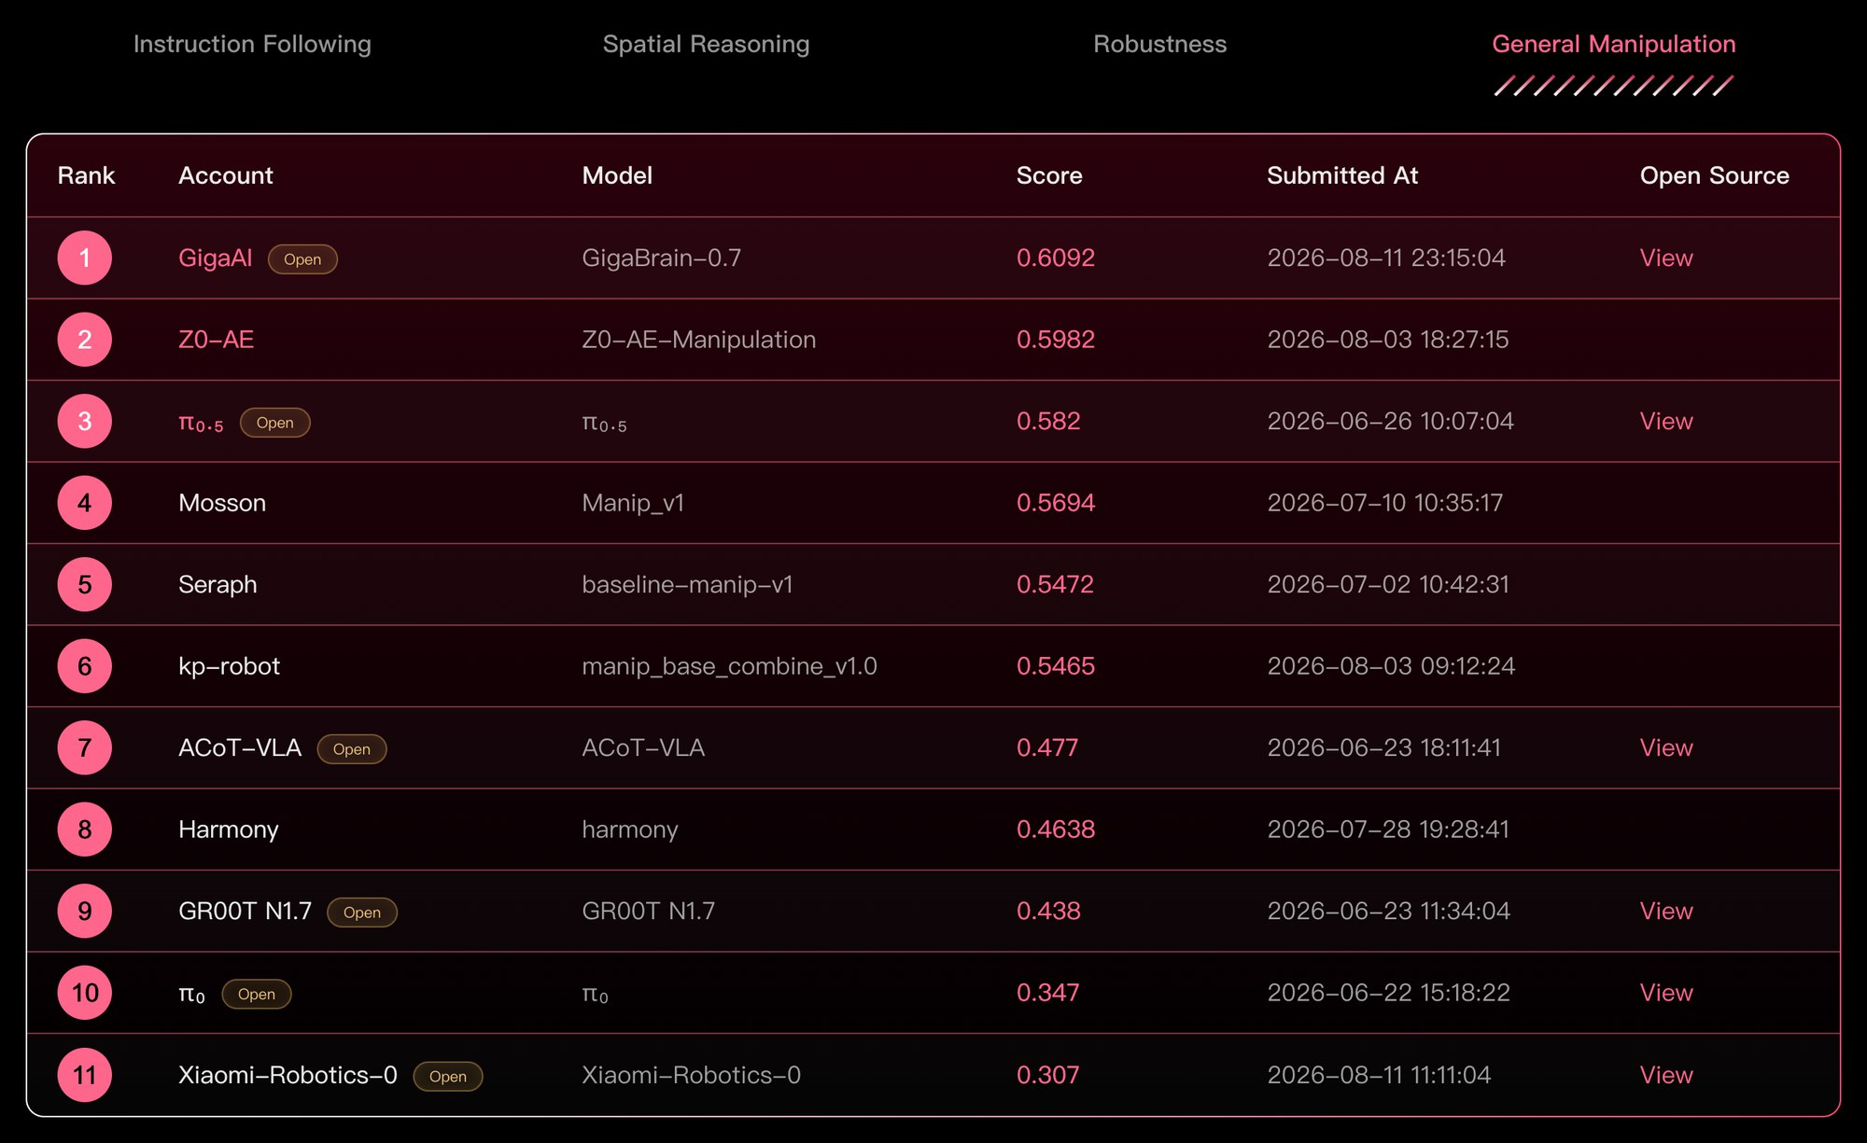Click the Model column header
The height and width of the screenshot is (1143, 1867).
click(617, 175)
